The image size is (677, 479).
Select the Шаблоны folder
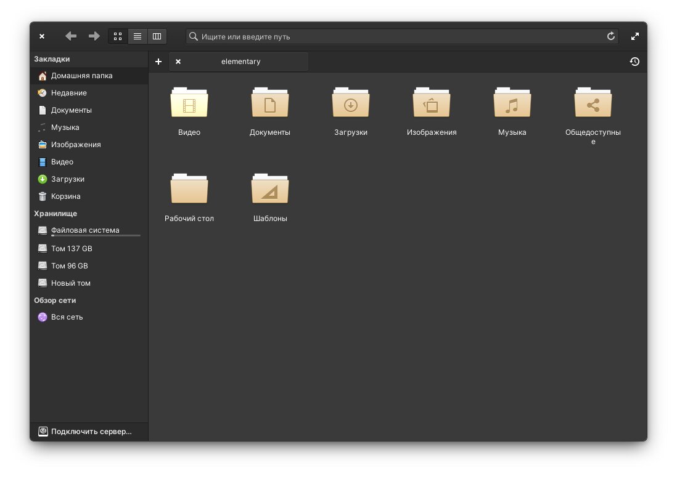(x=270, y=191)
